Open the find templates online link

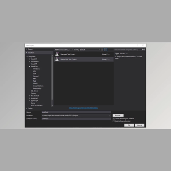coord(83,108)
